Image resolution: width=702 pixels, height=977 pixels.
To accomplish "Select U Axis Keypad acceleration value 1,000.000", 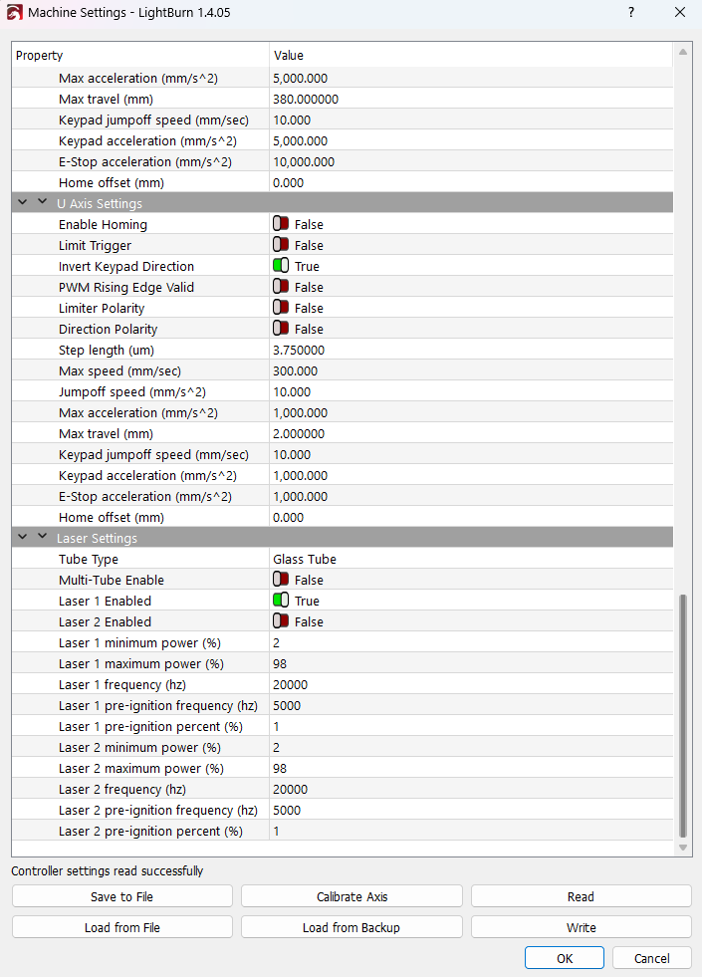I will click(301, 475).
